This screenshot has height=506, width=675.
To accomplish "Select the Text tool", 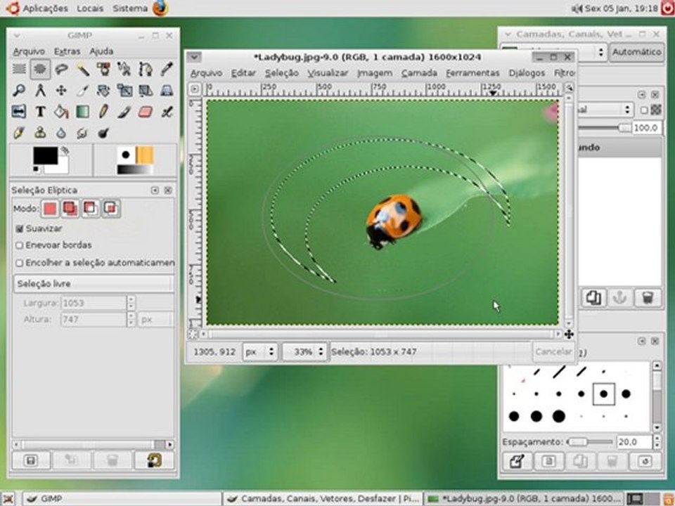I will [x=40, y=112].
